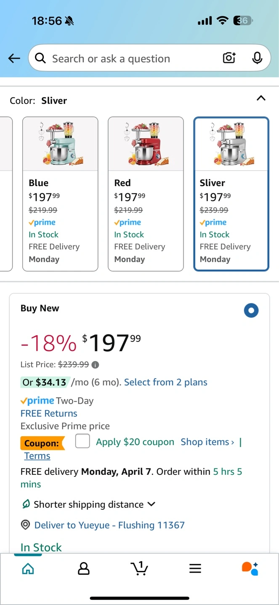Screen dimensions: 279x605
Task: Expand Shorter shipping distance details
Action: (88, 504)
